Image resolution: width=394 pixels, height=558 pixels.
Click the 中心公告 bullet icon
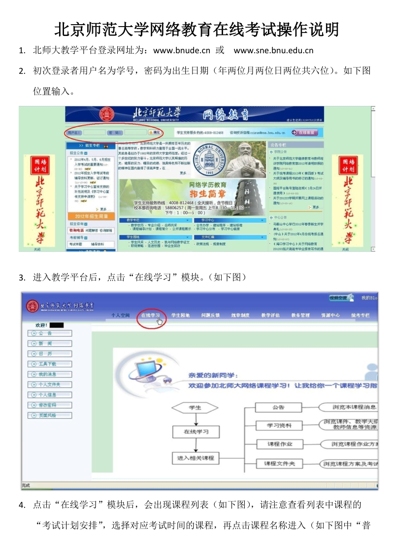click(x=271, y=217)
